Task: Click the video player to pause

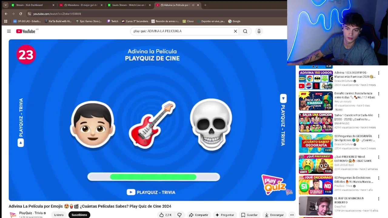Action: pyautogui.click(x=152, y=120)
